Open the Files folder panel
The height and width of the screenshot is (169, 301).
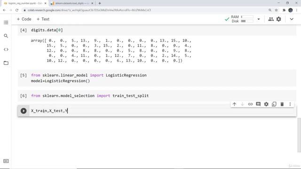[x=6, y=63]
